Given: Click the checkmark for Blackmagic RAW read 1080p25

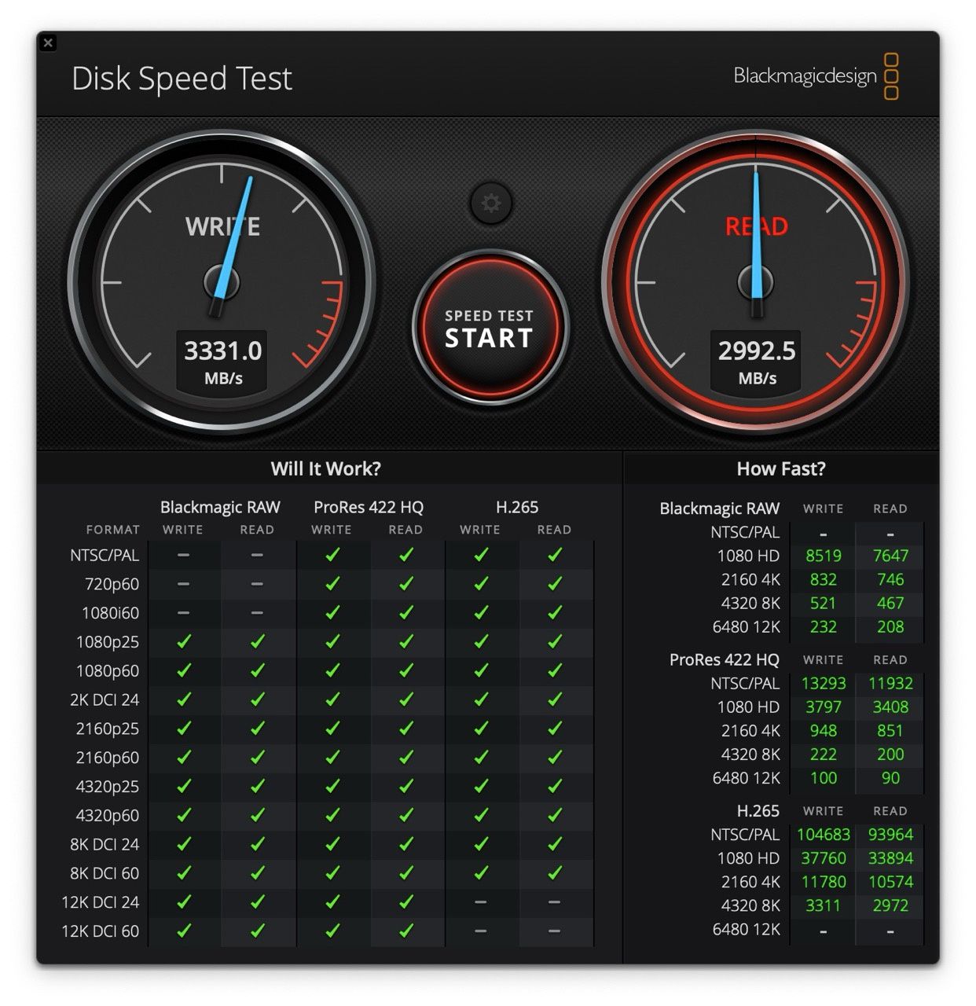Looking at the screenshot, I should tap(257, 642).
